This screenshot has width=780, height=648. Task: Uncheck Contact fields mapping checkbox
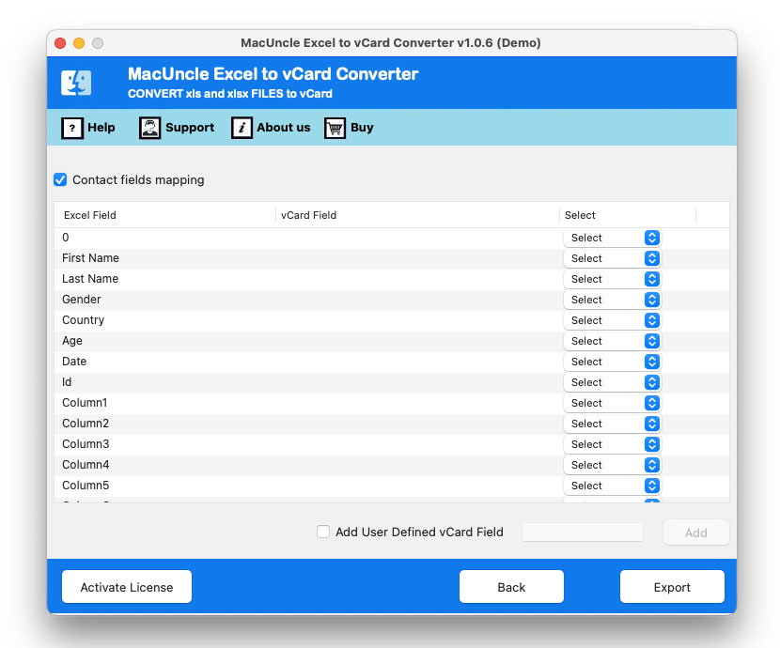60,179
